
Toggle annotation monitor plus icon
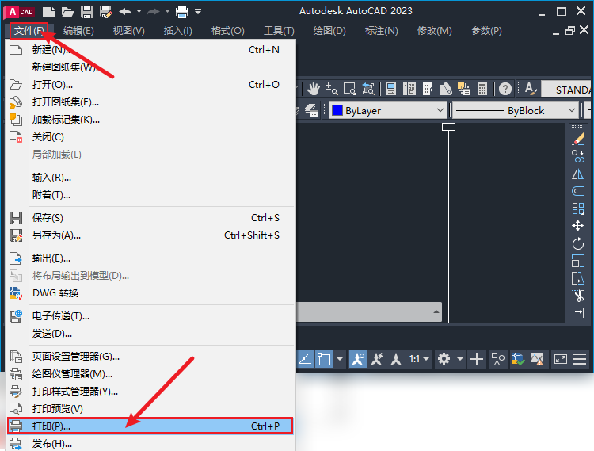(477, 358)
